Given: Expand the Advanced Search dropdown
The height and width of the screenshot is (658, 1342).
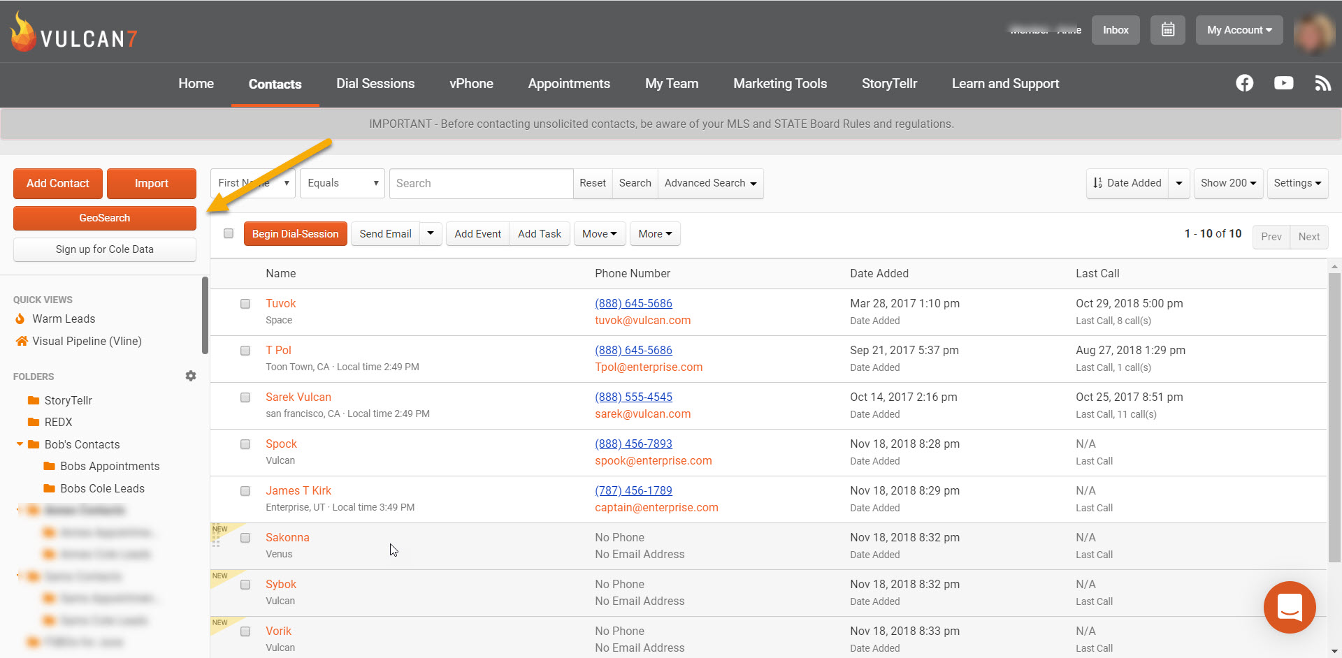Looking at the screenshot, I should 711,183.
